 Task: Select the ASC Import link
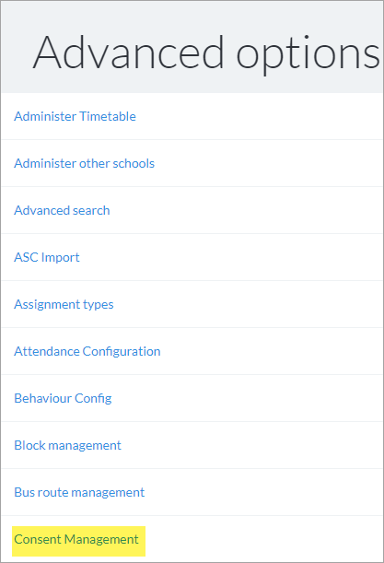[x=47, y=257]
